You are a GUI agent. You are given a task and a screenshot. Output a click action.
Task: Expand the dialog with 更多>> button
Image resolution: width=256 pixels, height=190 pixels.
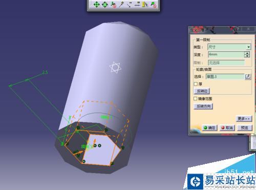(x=244, y=118)
